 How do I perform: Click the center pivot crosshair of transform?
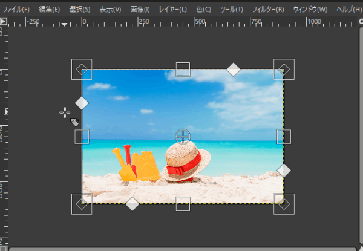click(x=183, y=136)
